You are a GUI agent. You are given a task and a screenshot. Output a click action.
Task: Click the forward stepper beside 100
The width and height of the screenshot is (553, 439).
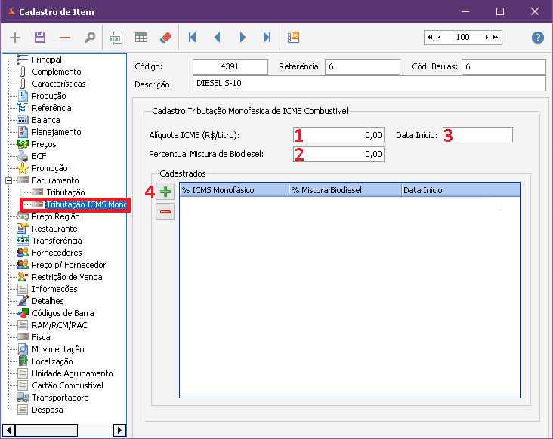pos(487,37)
